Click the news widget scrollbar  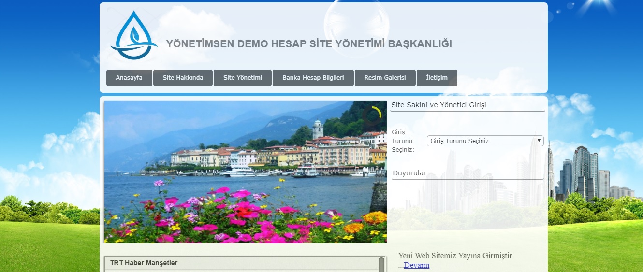coord(381,264)
